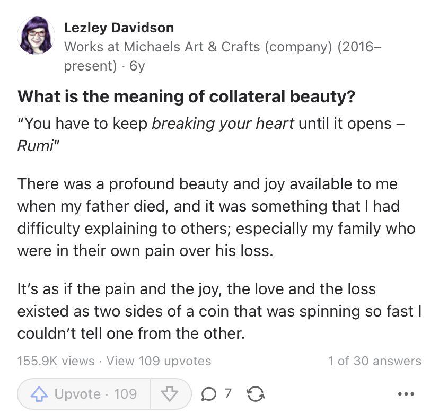Image resolution: width=439 pixels, height=413 pixels.
Task: Open the three-dot more options menu
Action: coord(406,394)
